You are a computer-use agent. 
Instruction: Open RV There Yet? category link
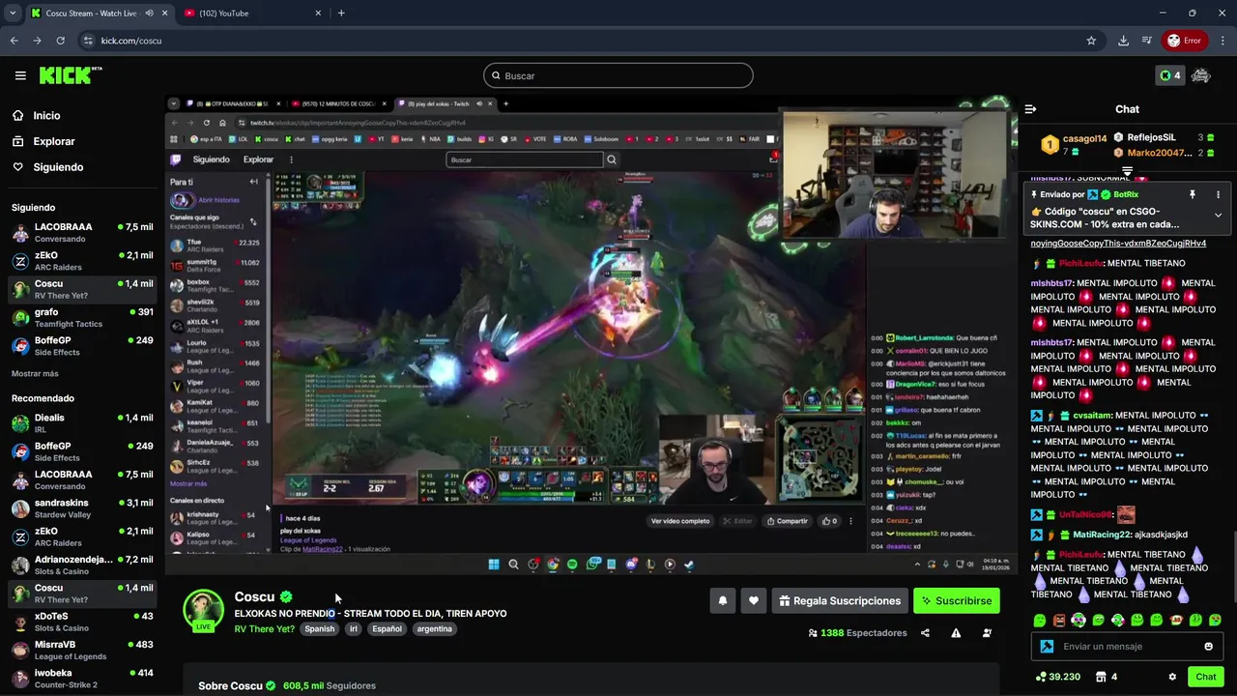tap(264, 629)
